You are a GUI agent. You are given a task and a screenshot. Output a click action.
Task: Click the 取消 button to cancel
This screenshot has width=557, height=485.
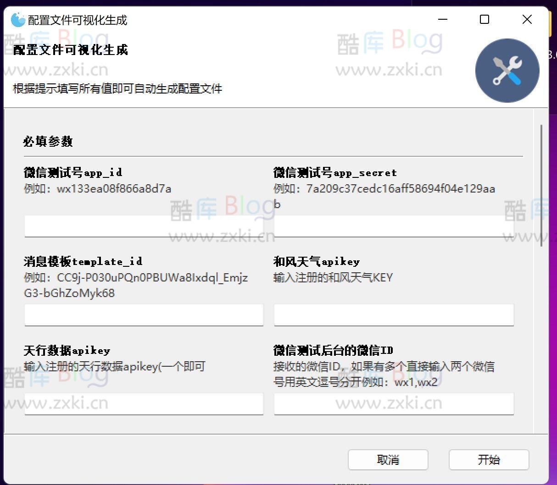point(388,460)
